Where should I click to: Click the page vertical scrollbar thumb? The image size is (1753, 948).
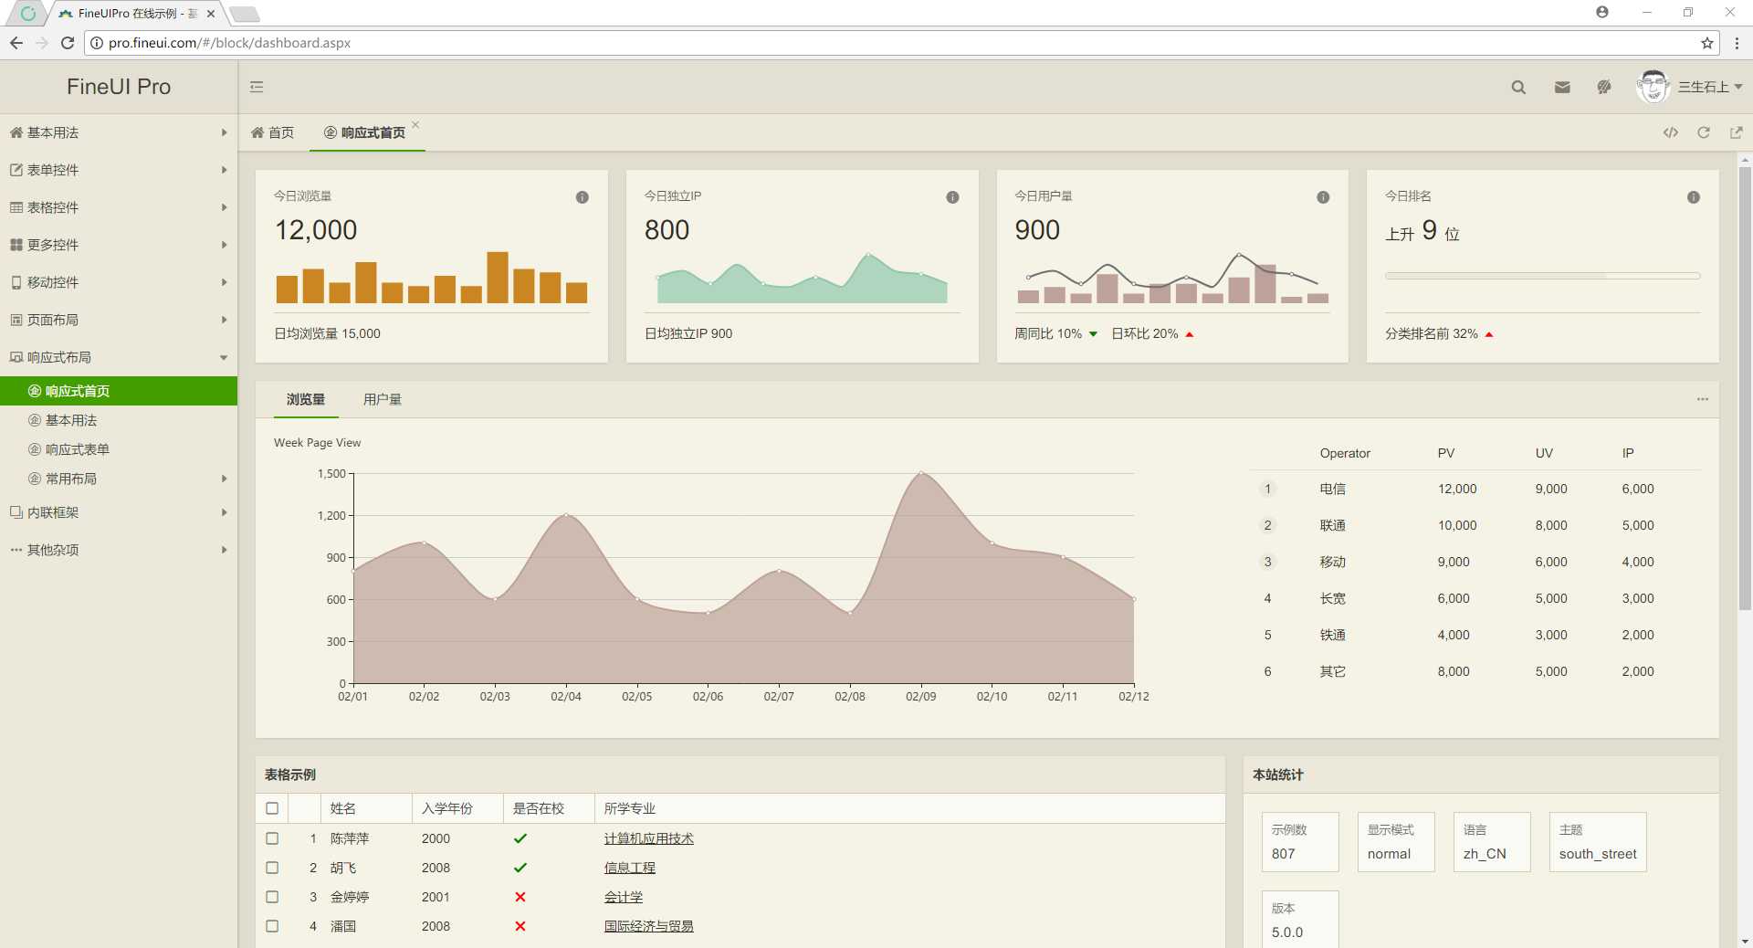pyautogui.click(x=1745, y=388)
